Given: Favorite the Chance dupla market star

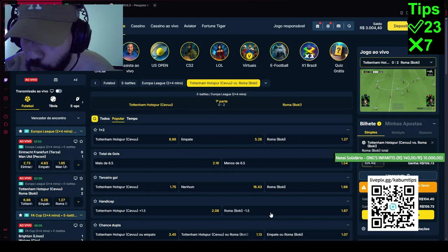Looking at the screenshot, I should 95,225.
